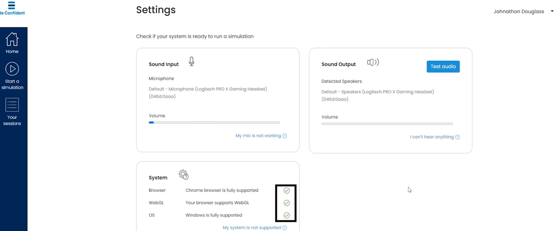Click the microphone icon beside Sound Input

(x=191, y=62)
